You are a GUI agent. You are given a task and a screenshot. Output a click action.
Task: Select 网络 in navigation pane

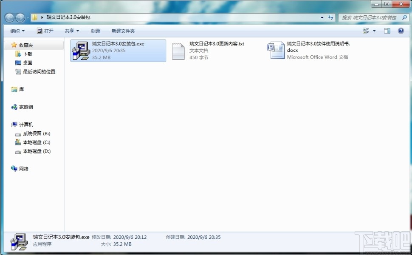pos(24,169)
